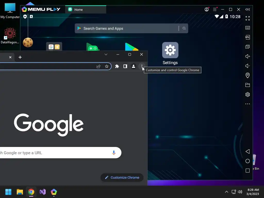Open MEmu hamburger menu
Viewport: 264px width, 198px height.
coord(215,10)
